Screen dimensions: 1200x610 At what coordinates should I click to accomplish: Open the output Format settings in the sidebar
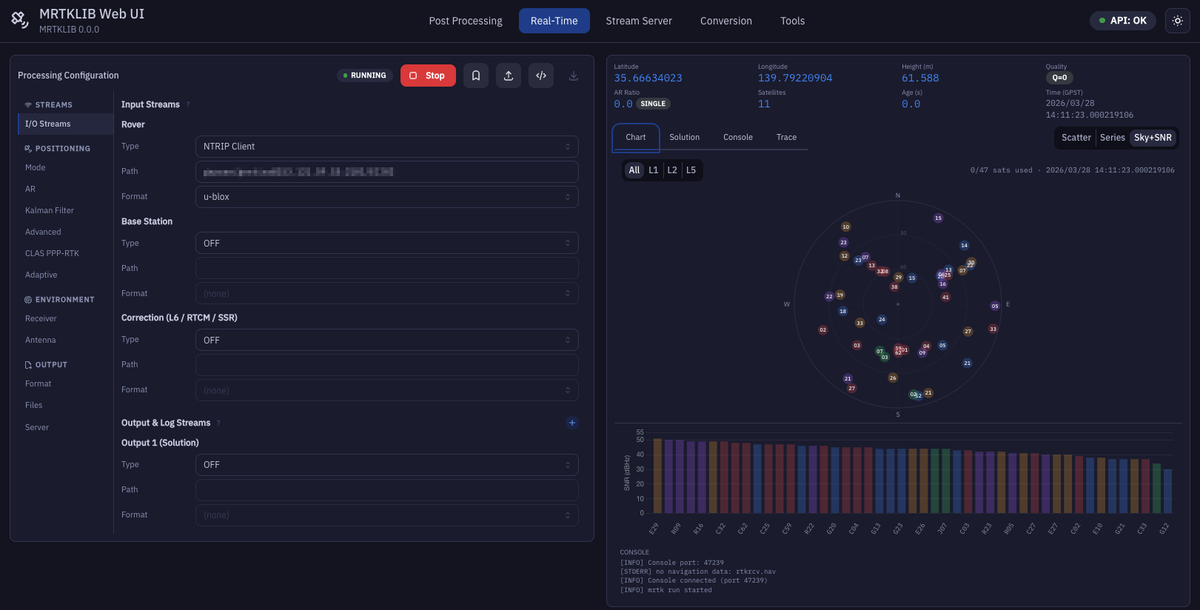65,384
